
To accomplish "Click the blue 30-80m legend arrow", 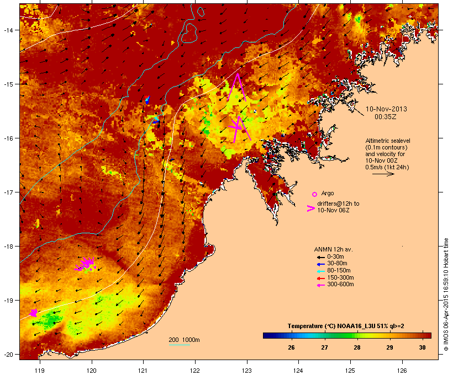I will click(320, 264).
